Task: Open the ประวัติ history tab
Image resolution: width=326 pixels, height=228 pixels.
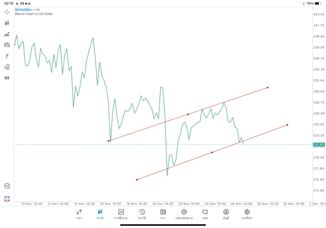Action: pyautogui.click(x=142, y=214)
